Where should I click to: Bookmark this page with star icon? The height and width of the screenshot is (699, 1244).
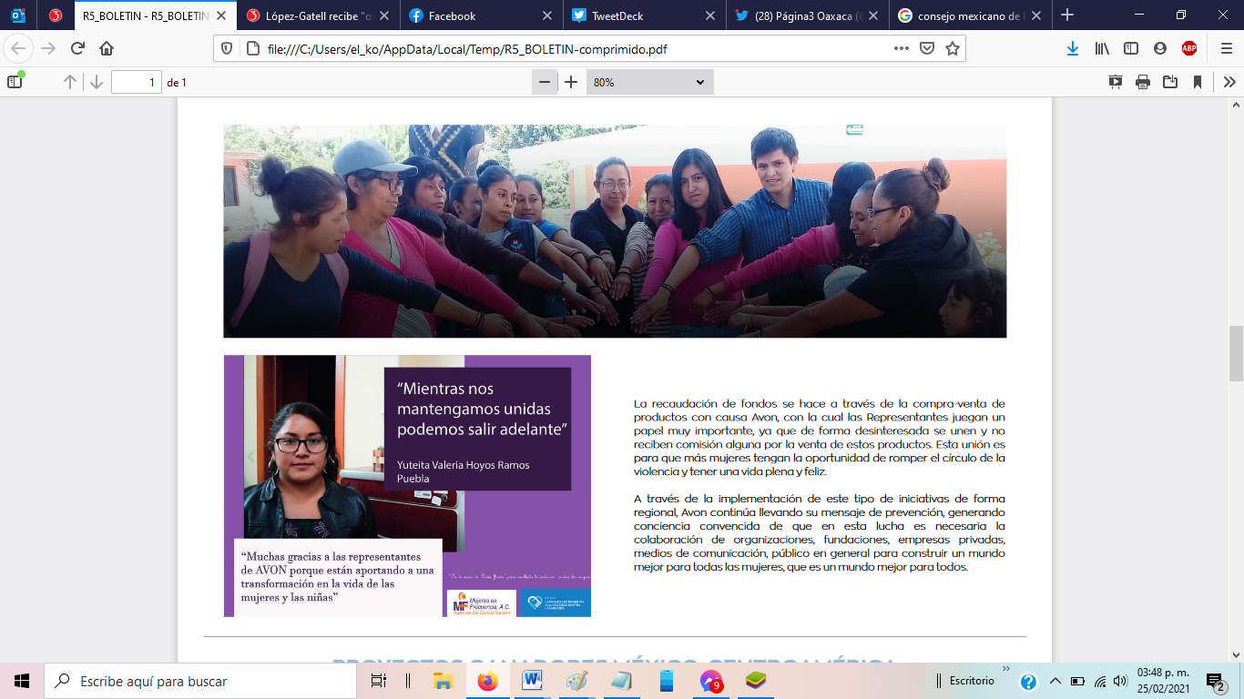point(953,48)
